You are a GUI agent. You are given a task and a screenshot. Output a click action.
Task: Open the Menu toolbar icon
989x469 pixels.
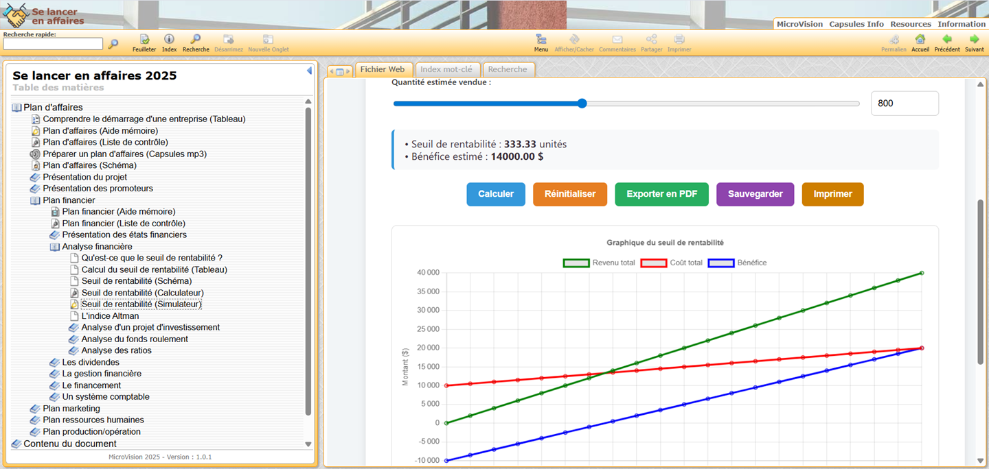pos(541,40)
